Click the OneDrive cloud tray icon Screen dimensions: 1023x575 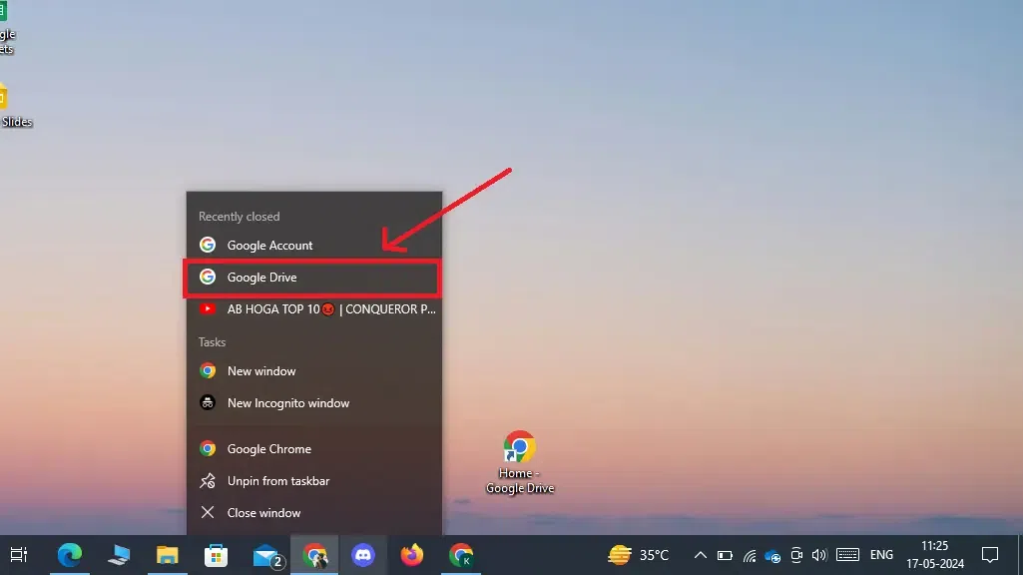[x=773, y=557]
